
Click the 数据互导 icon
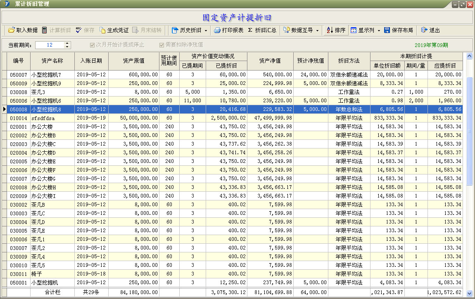click(x=286, y=30)
